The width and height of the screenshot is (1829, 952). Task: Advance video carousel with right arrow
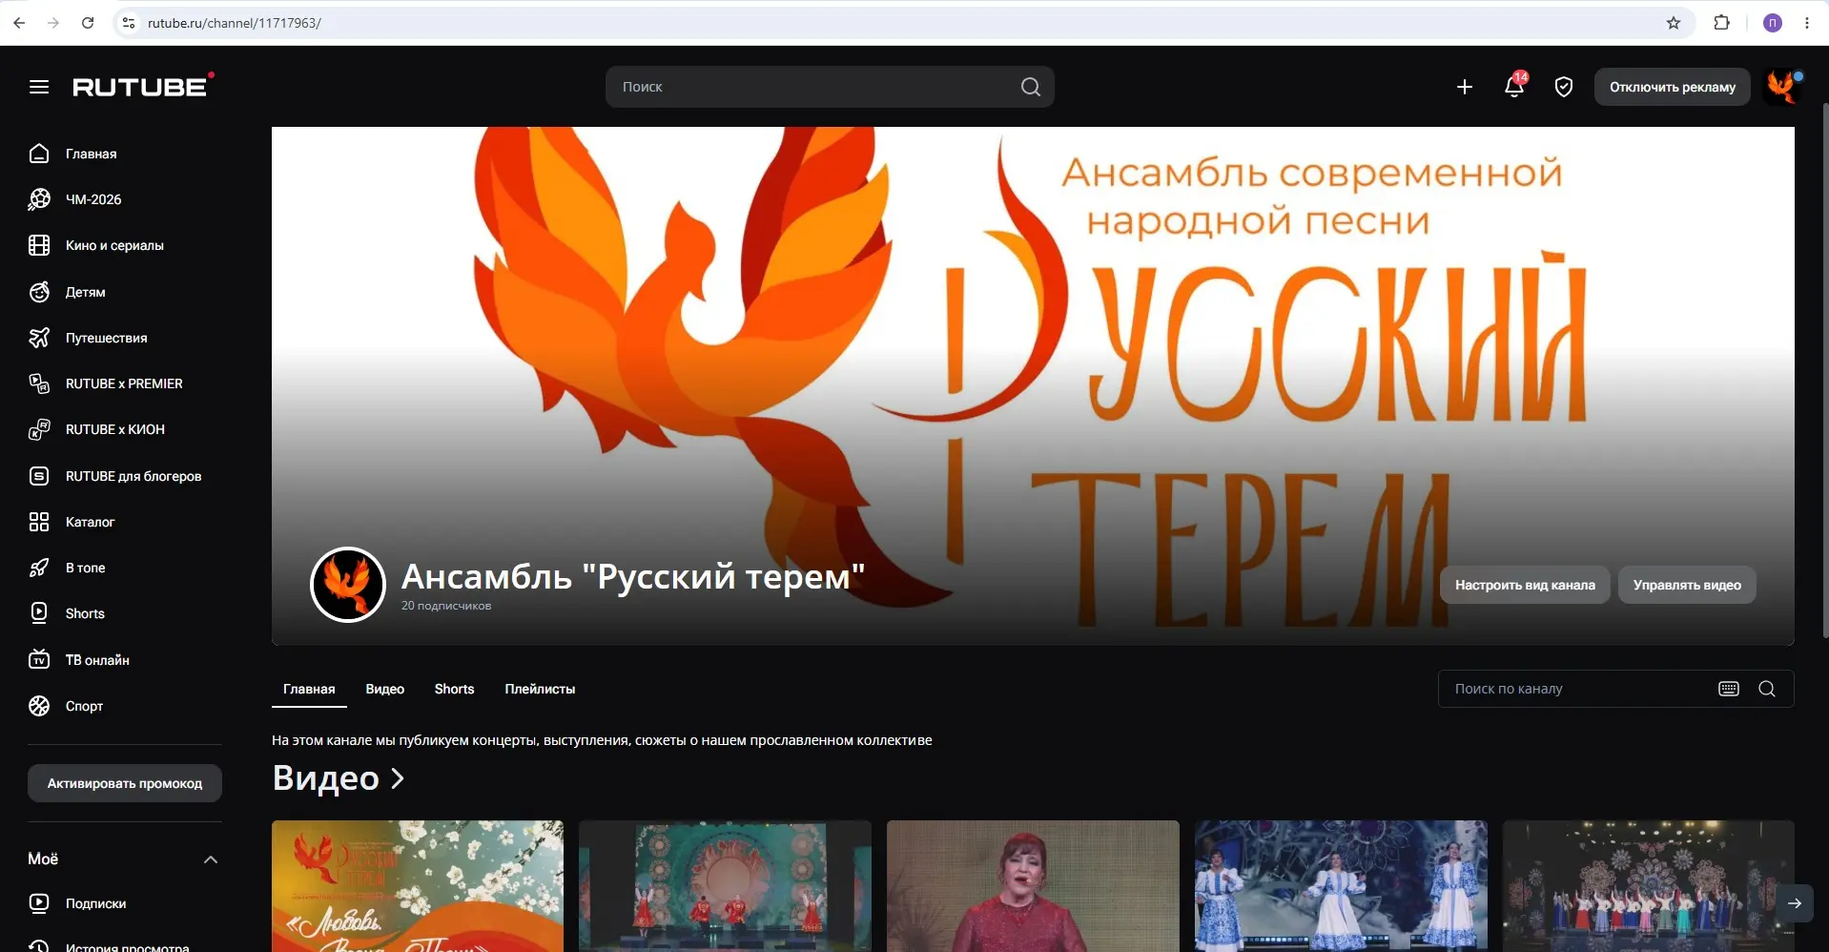(x=1795, y=903)
